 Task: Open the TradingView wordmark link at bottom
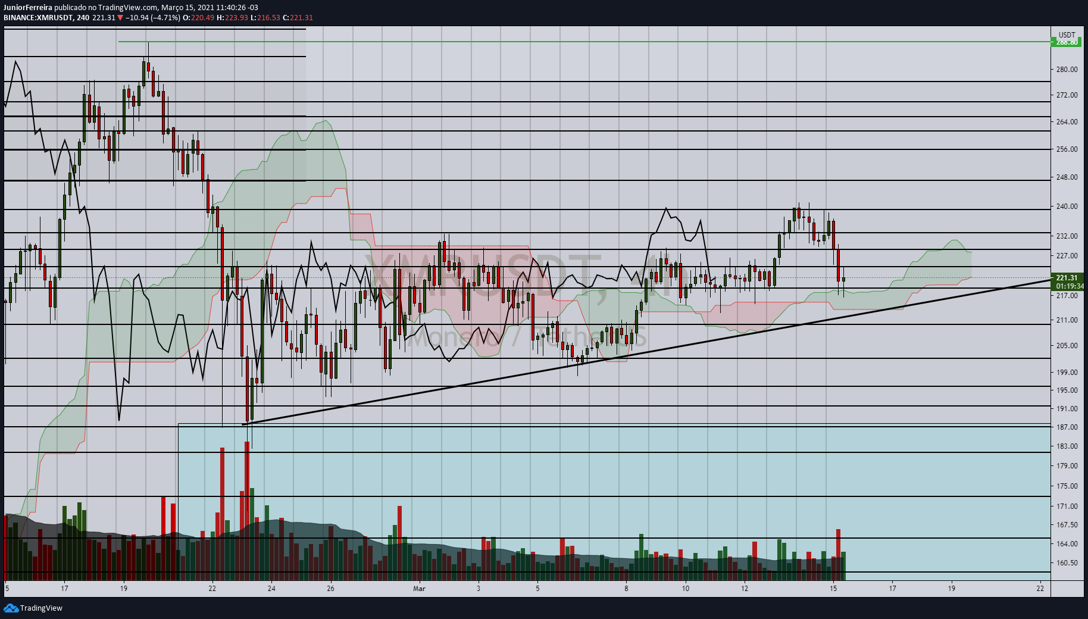41,608
